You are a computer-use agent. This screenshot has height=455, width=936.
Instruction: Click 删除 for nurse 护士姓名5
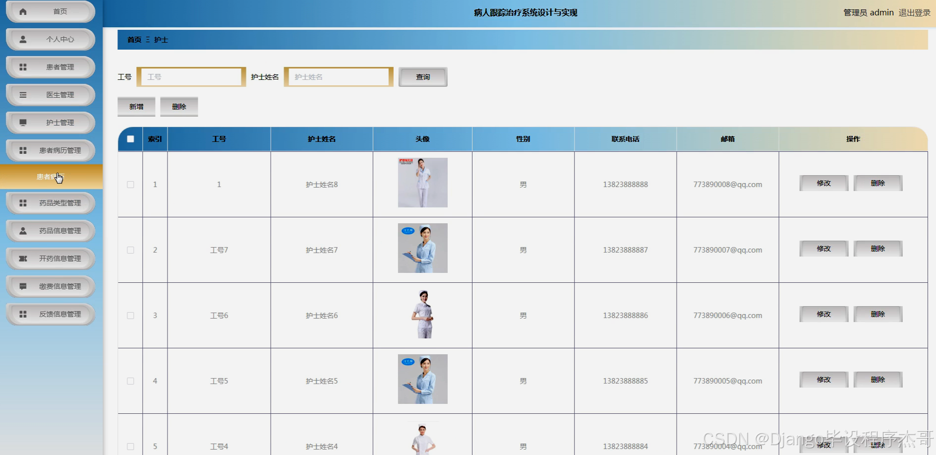[877, 380]
